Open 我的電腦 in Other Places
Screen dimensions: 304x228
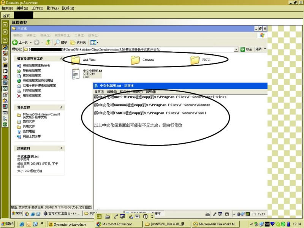coord(29,131)
